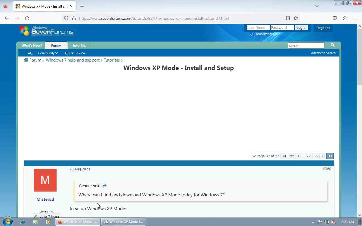Bookmark this page with the star icon
The image size is (362, 226).
coord(296,18)
